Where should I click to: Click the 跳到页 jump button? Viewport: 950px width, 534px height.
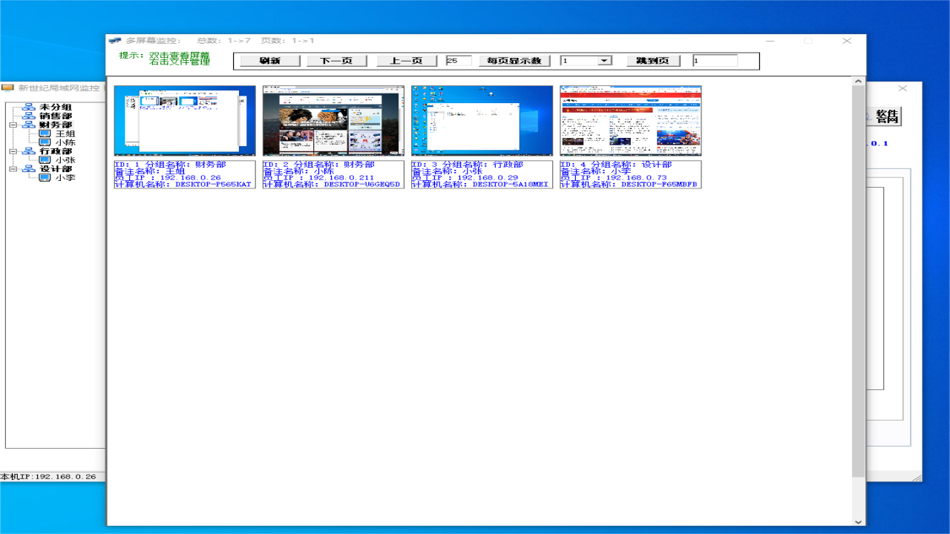coord(653,61)
